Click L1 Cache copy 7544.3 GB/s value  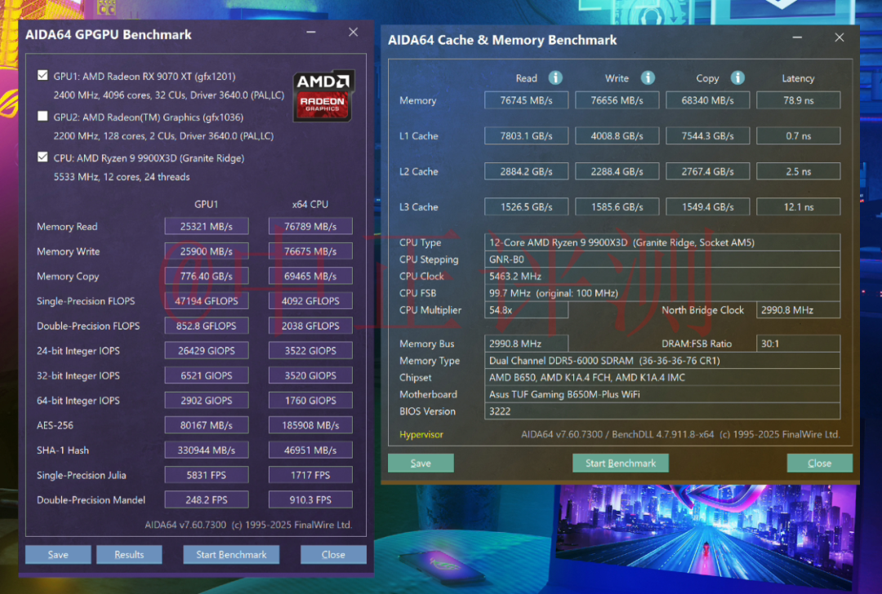pos(707,136)
